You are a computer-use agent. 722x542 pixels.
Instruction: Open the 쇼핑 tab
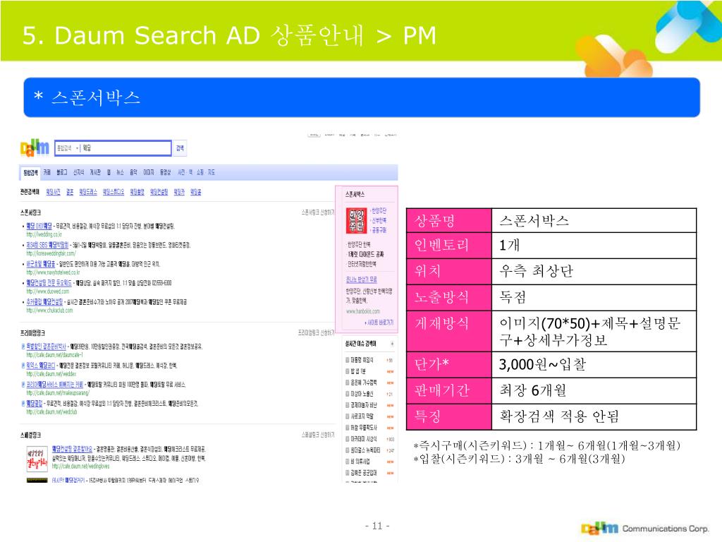coord(200,172)
